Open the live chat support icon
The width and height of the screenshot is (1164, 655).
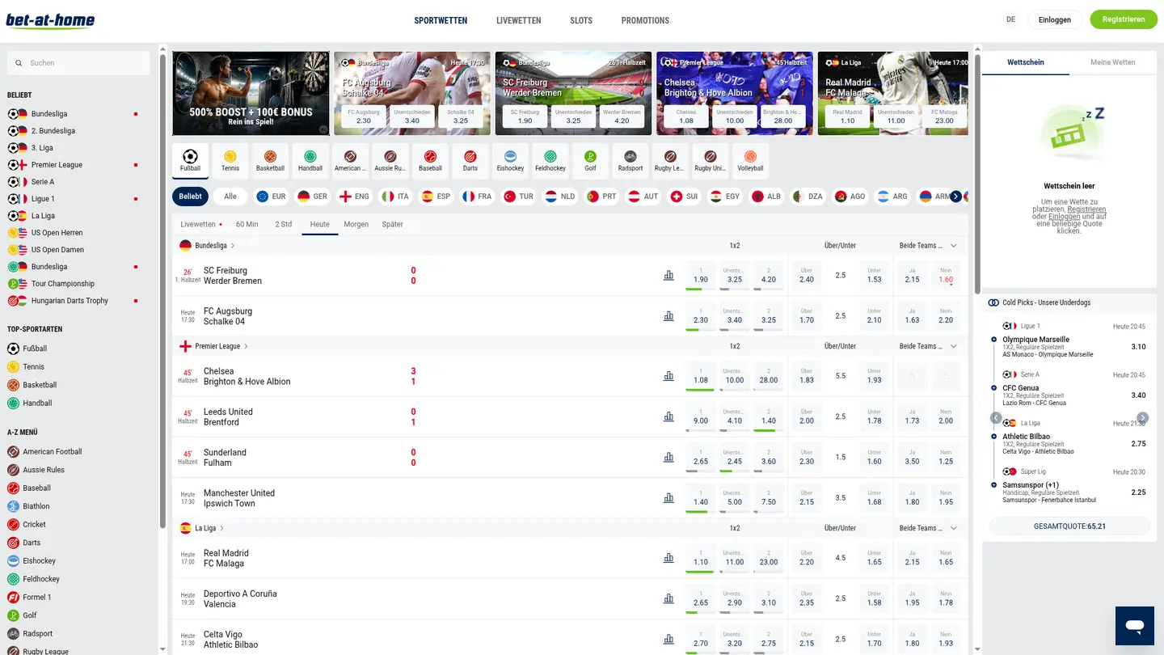(x=1135, y=626)
